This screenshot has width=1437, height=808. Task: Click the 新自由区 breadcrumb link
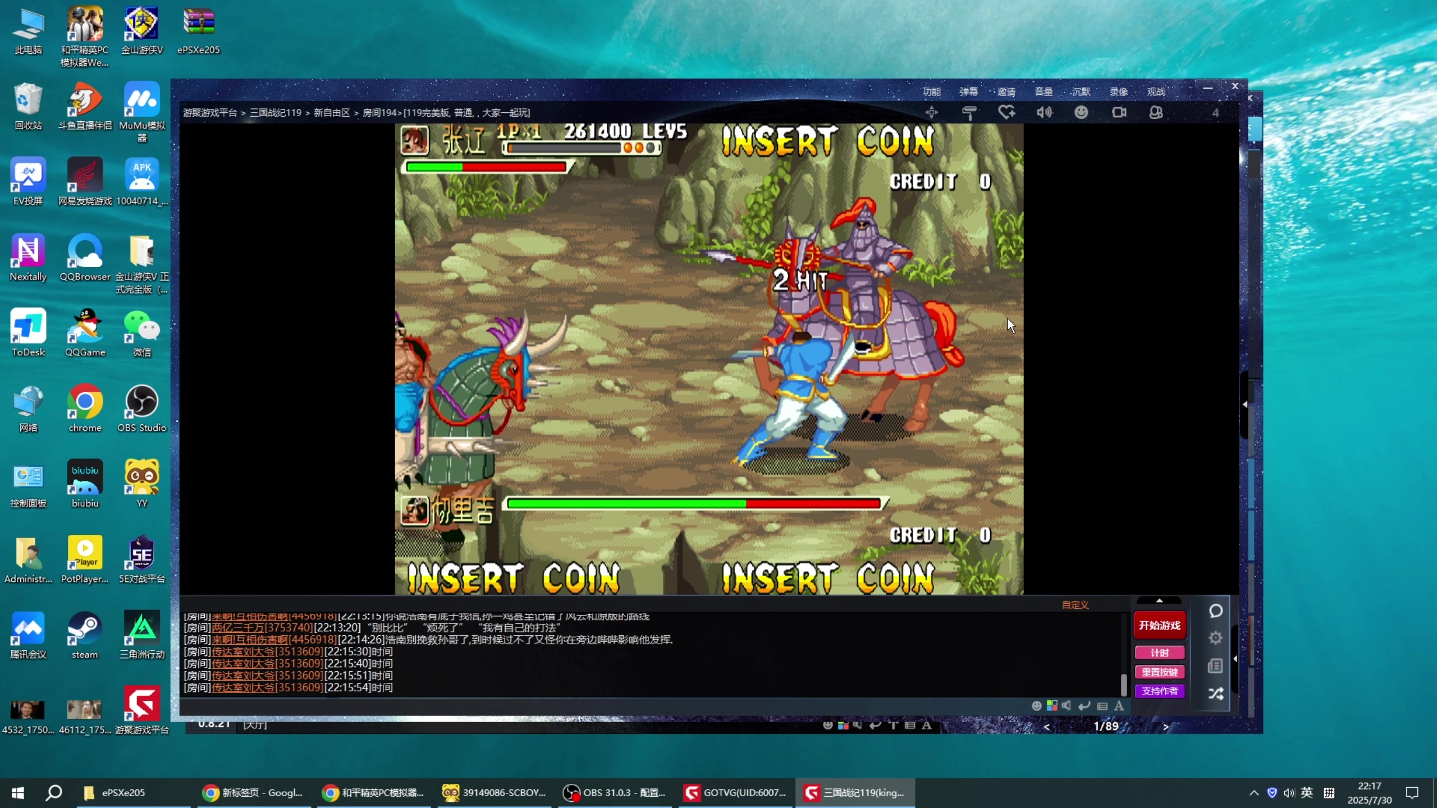[x=332, y=113]
